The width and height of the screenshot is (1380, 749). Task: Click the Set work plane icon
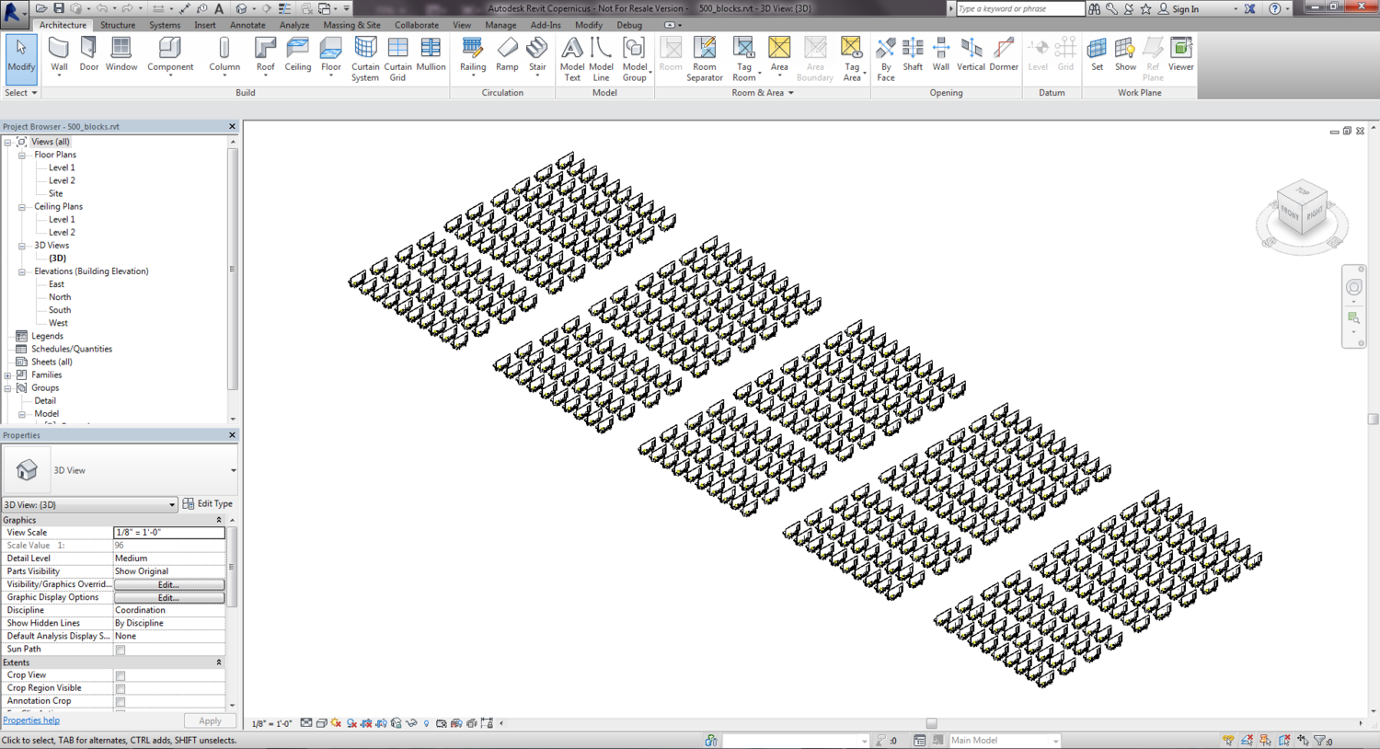(1097, 55)
